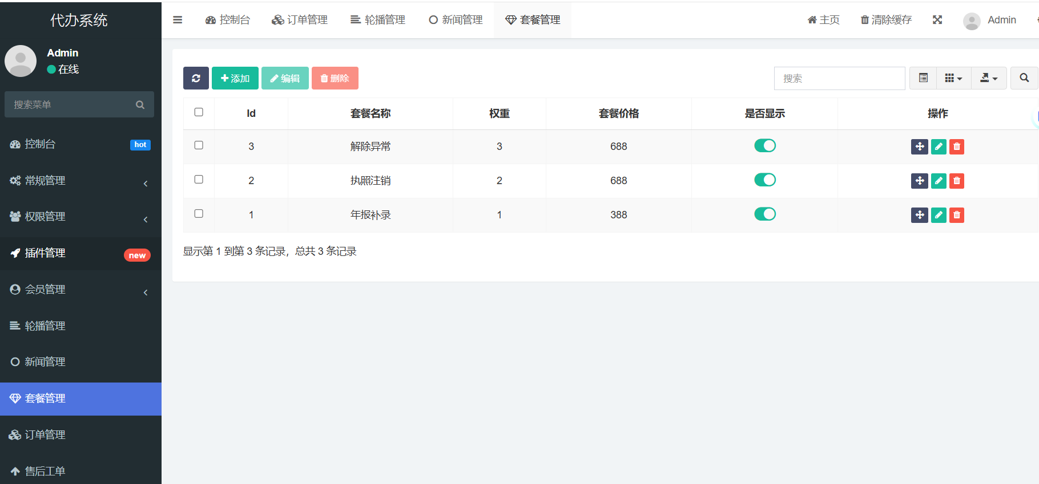Click the red trash icon for 执照注销
Viewport: 1039px width, 484px height.
click(x=956, y=181)
